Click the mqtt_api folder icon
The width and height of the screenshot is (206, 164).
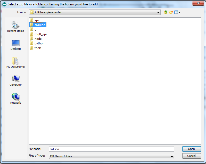[x=31, y=34]
